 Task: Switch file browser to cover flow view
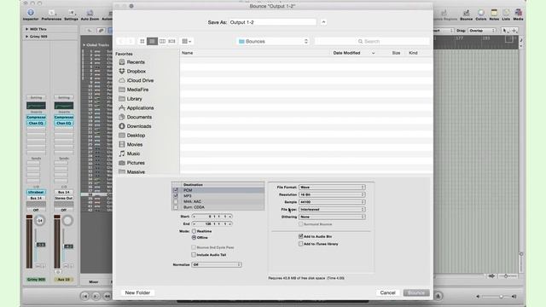click(x=172, y=42)
